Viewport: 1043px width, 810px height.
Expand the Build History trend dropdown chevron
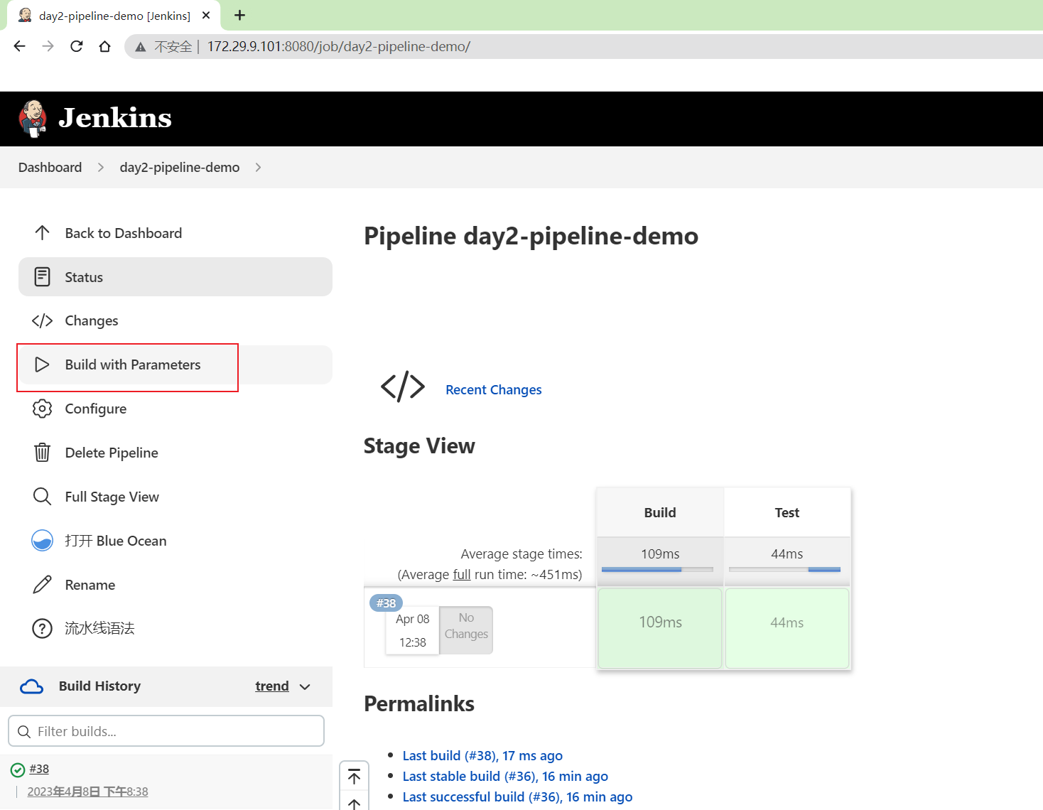click(305, 687)
